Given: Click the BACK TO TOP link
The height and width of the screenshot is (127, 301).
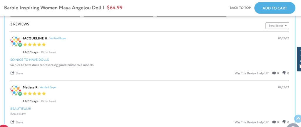Looking at the screenshot, I should (240, 8).
